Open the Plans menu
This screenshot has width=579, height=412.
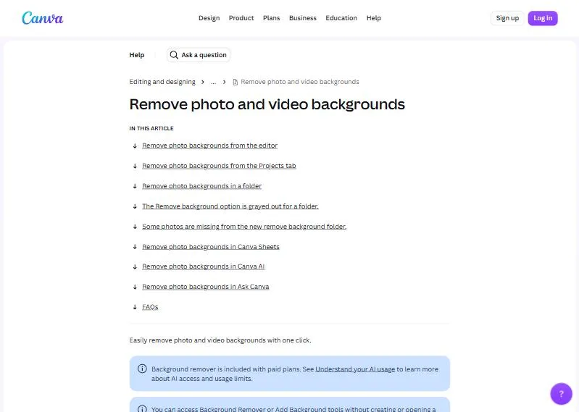[x=272, y=18]
